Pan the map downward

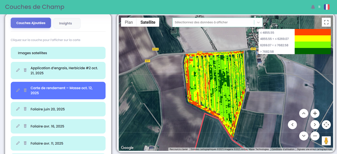point(304,136)
